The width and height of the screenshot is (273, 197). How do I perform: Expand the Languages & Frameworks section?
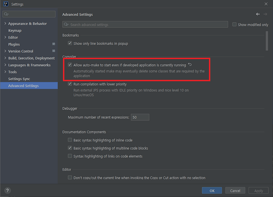(4, 65)
